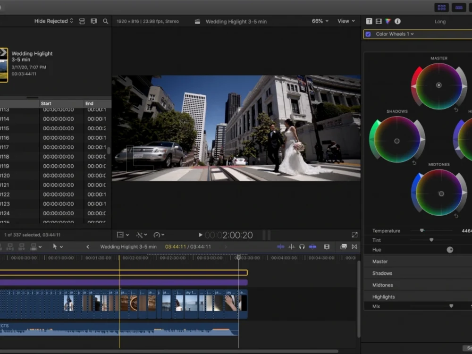Click the browser search magnifier icon
This screenshot has height=354, width=472.
[x=105, y=21]
